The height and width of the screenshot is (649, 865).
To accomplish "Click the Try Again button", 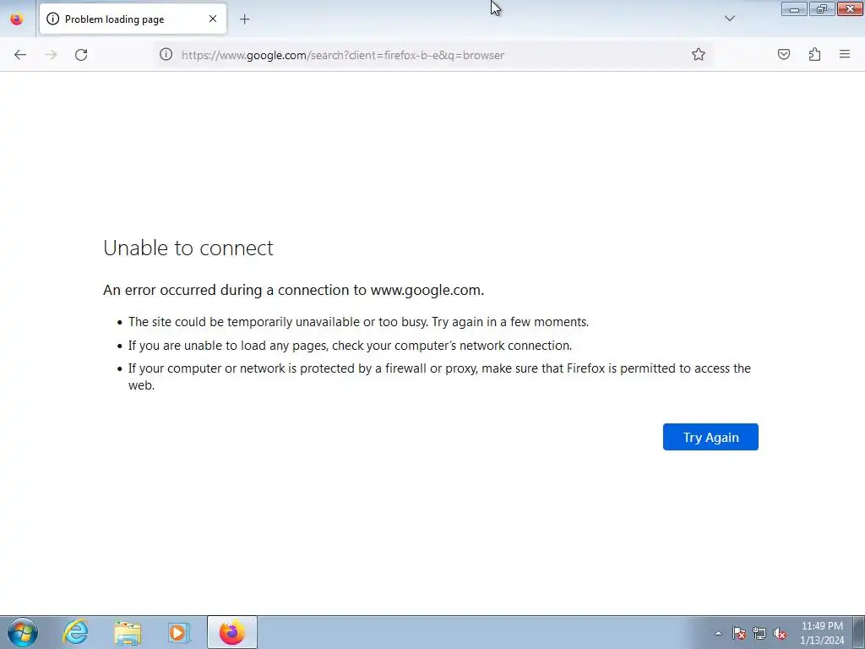I will click(x=710, y=437).
